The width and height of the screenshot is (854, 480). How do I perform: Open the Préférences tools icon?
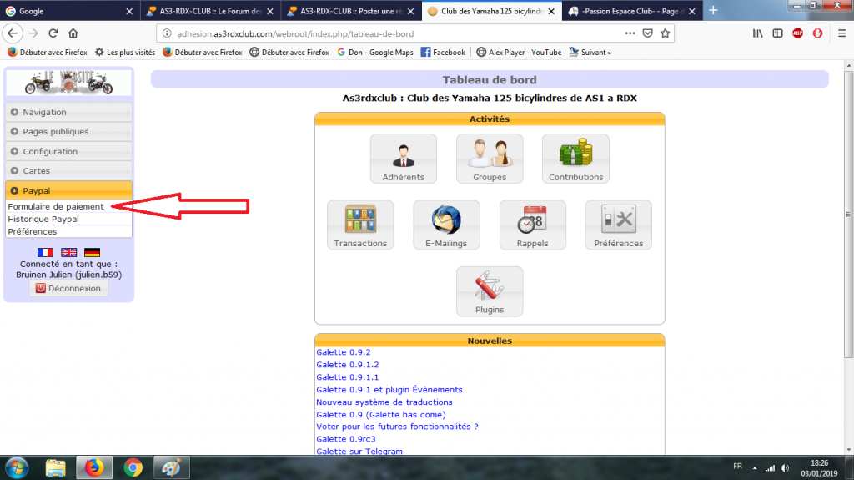(618, 225)
